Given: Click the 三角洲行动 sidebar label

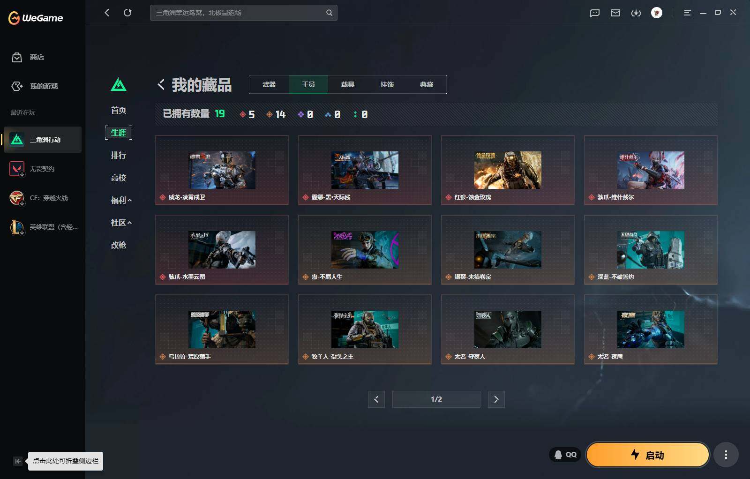Looking at the screenshot, I should 45,140.
